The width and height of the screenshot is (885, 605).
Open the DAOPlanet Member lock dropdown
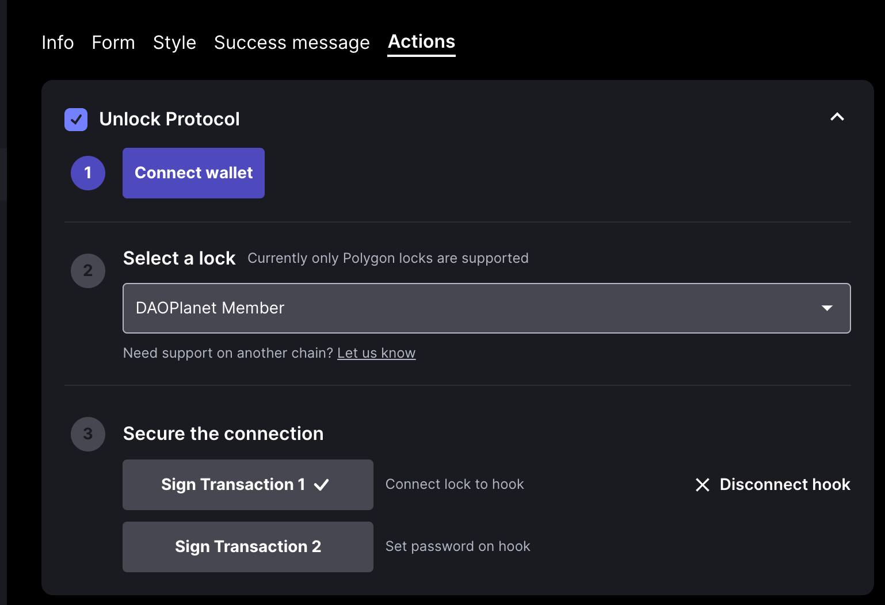click(x=487, y=308)
